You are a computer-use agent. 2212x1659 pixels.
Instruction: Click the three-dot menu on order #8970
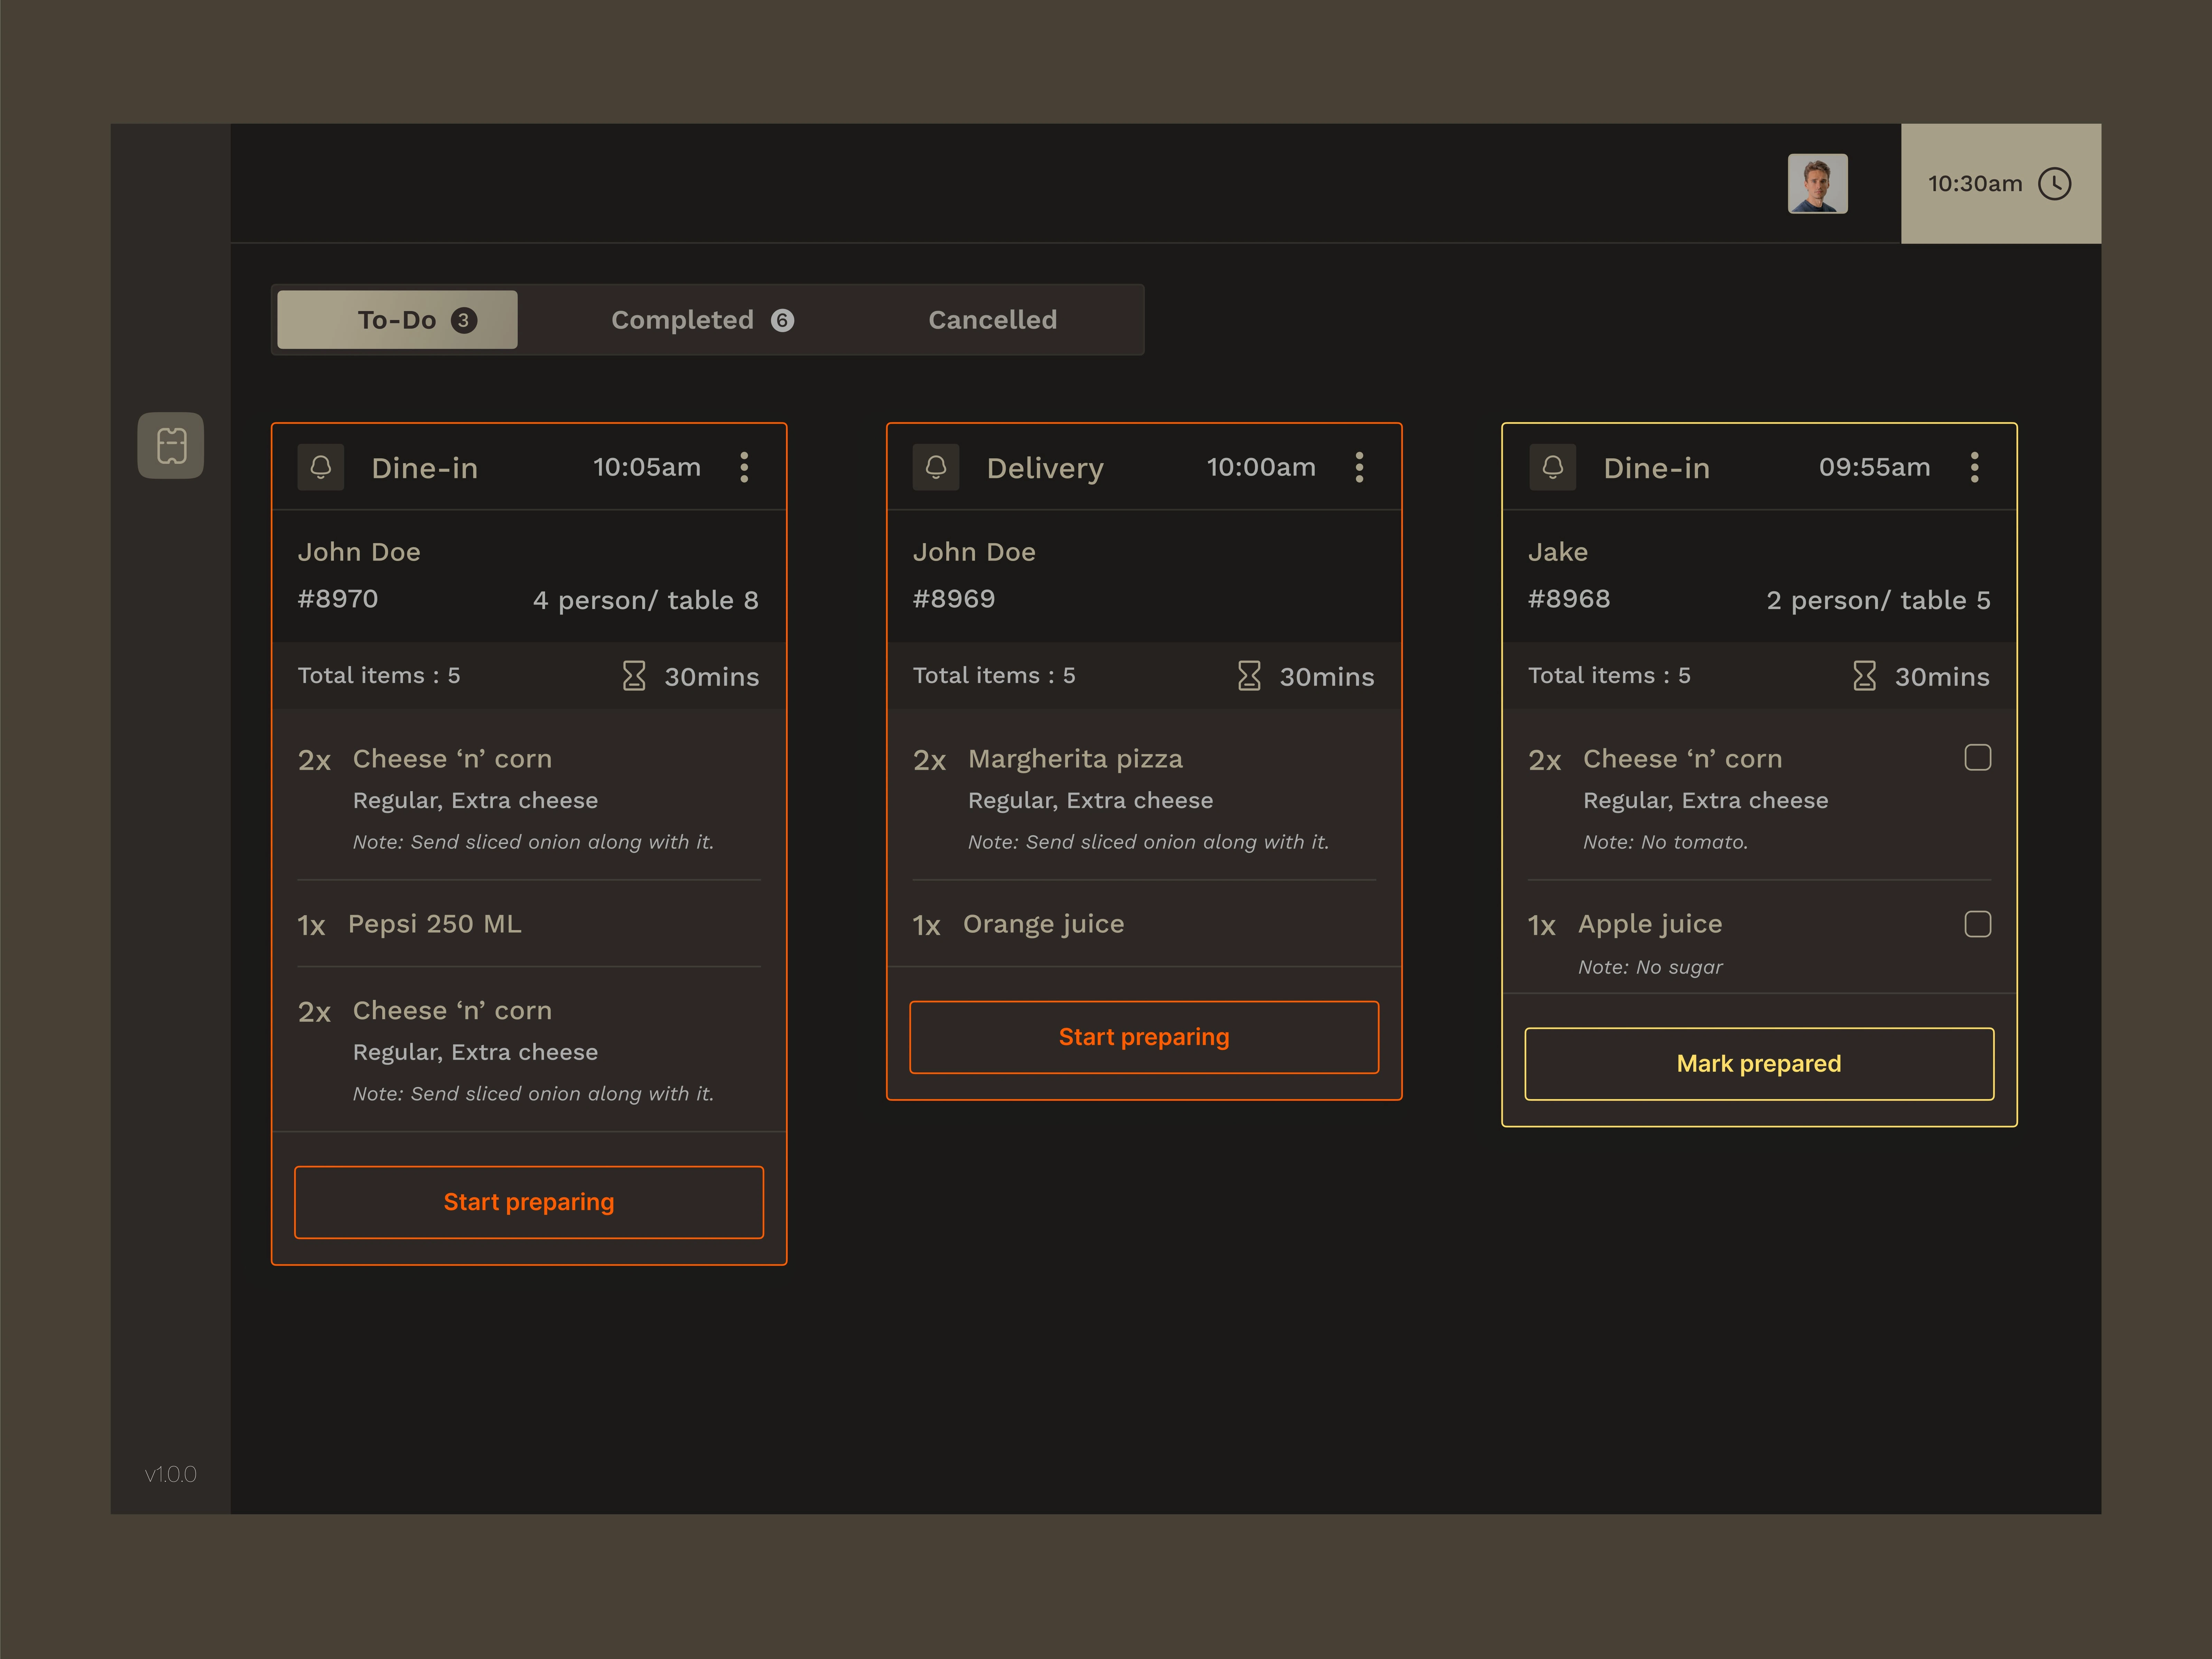746,467
